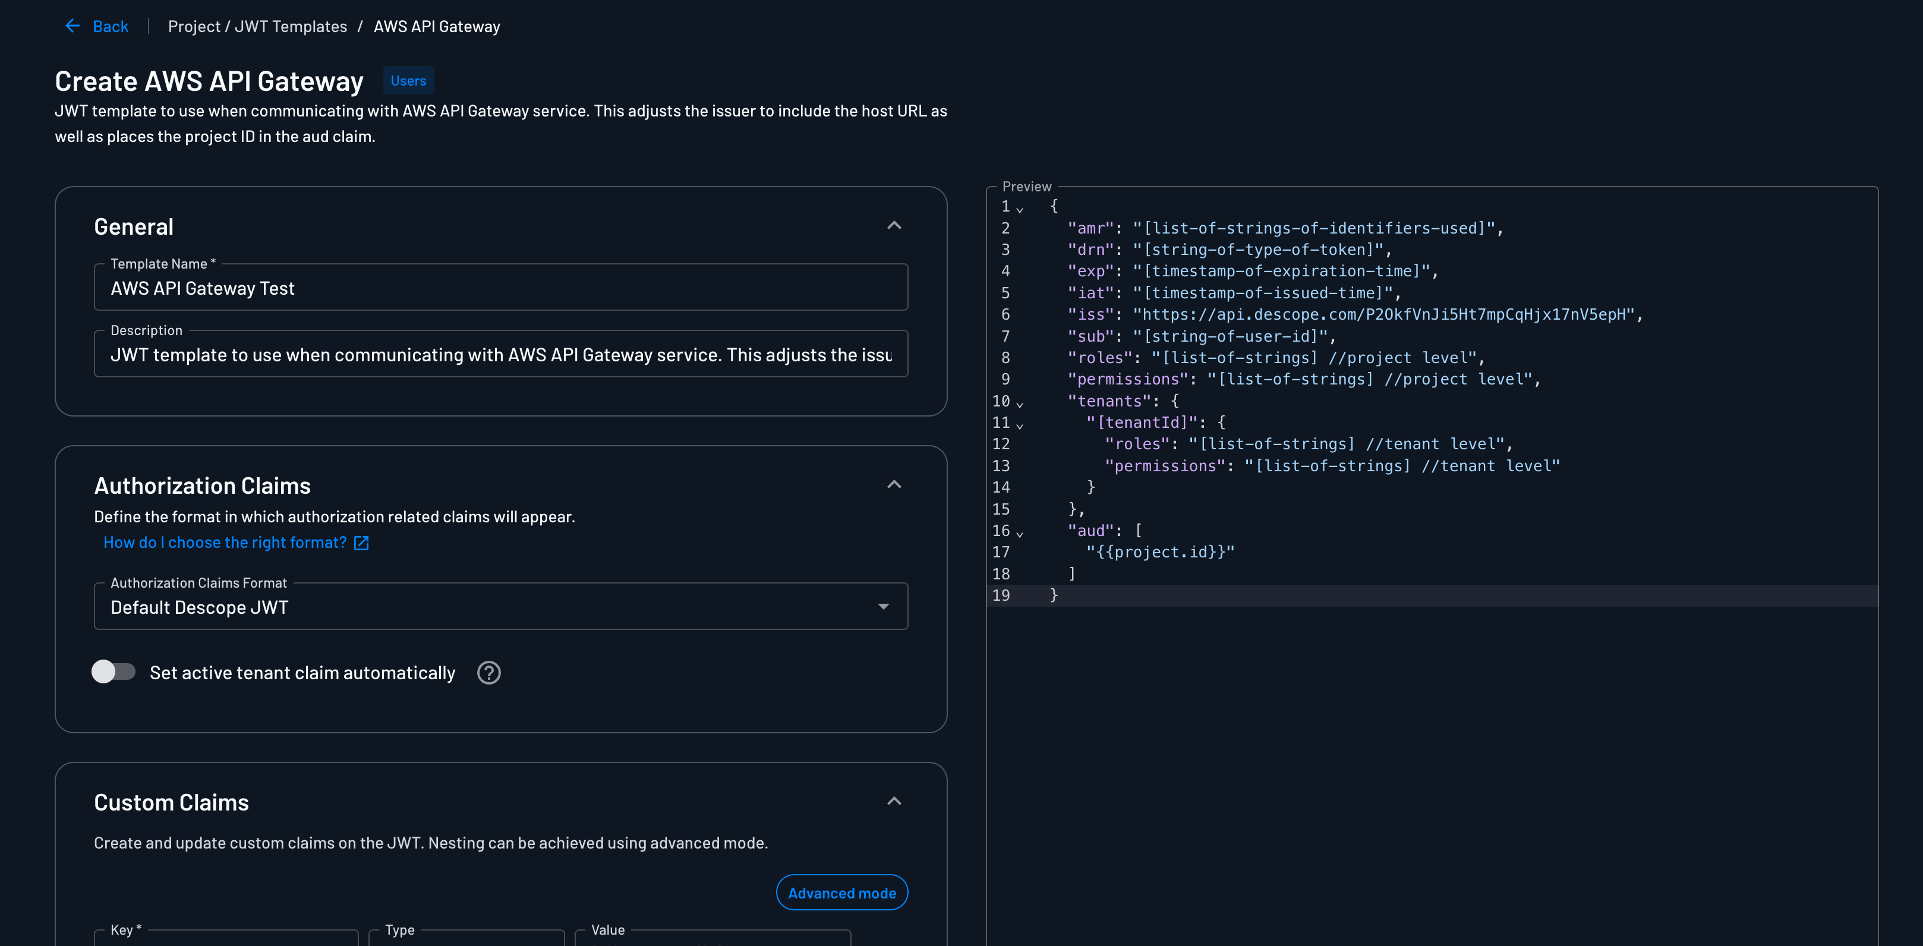1923x946 pixels.
Task: Collapse the General section using its chevron
Action: click(x=894, y=225)
